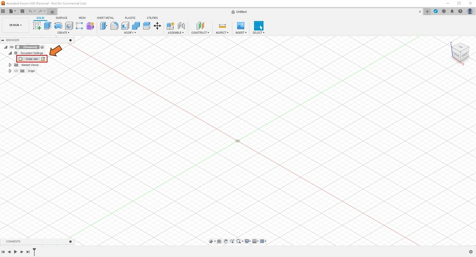Open the Viewports dropdown

[x=263, y=242]
